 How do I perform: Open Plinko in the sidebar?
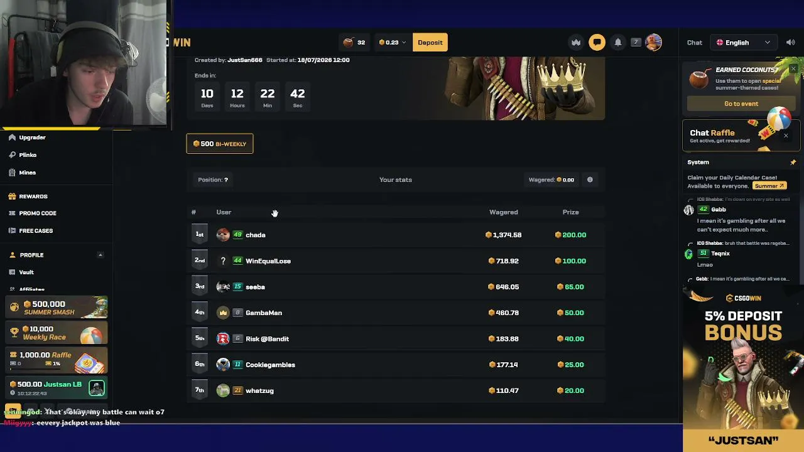[x=28, y=155]
